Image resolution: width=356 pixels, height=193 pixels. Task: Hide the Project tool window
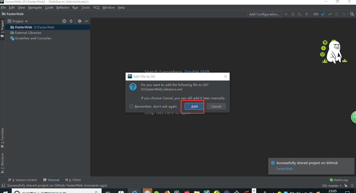pyautogui.click(x=86, y=21)
